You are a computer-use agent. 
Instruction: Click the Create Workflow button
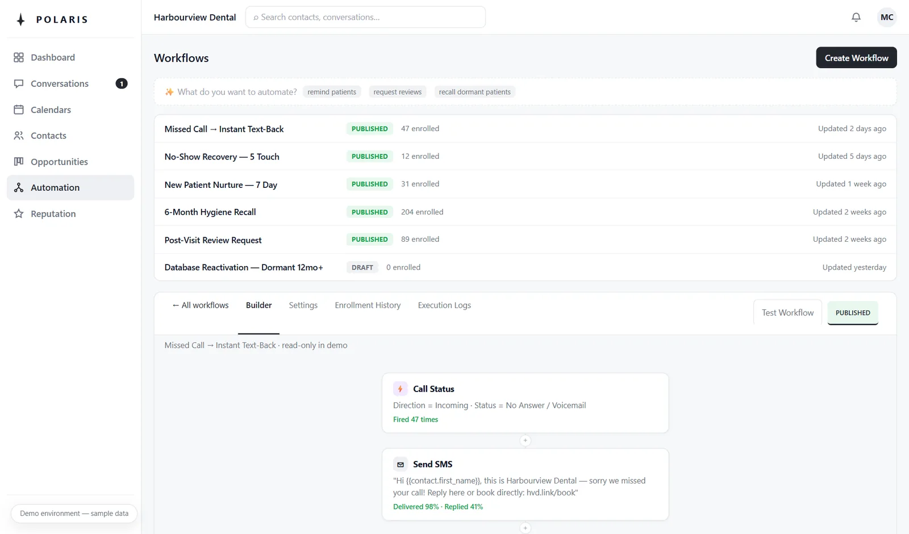pos(856,58)
